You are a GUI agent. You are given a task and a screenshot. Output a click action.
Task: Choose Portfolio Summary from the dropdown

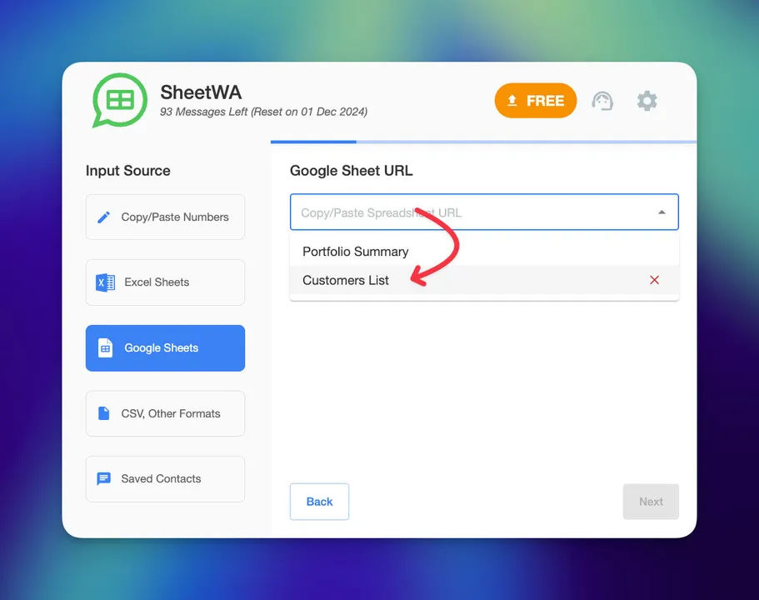pos(484,252)
